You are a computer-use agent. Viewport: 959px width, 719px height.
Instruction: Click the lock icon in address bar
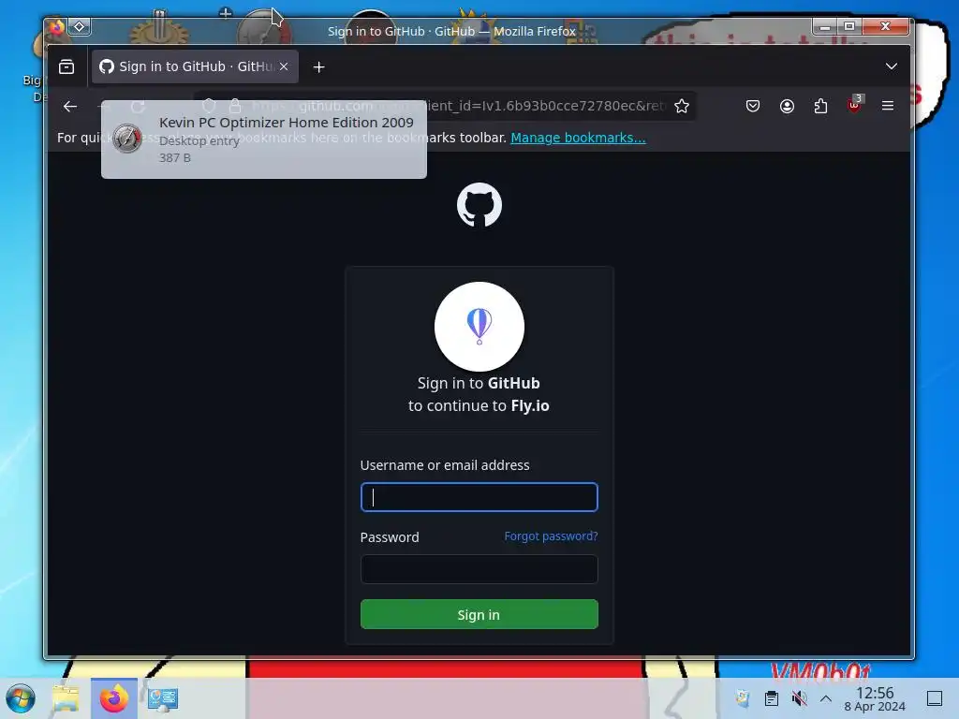click(x=235, y=106)
